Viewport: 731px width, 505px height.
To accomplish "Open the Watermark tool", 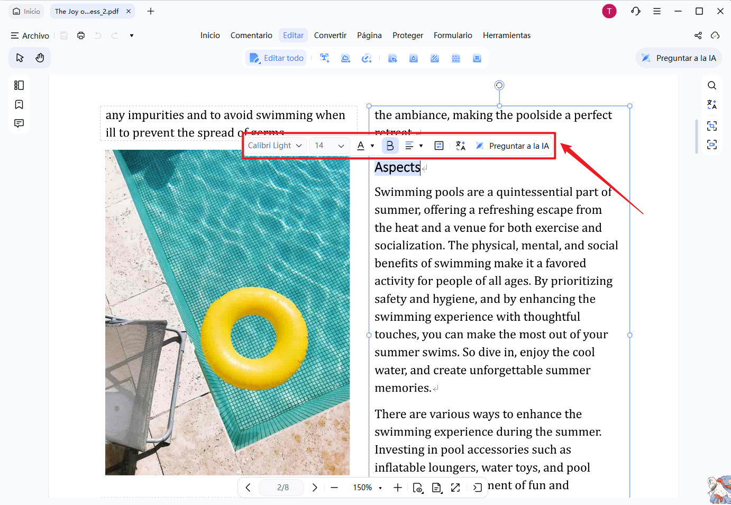I will (x=414, y=58).
